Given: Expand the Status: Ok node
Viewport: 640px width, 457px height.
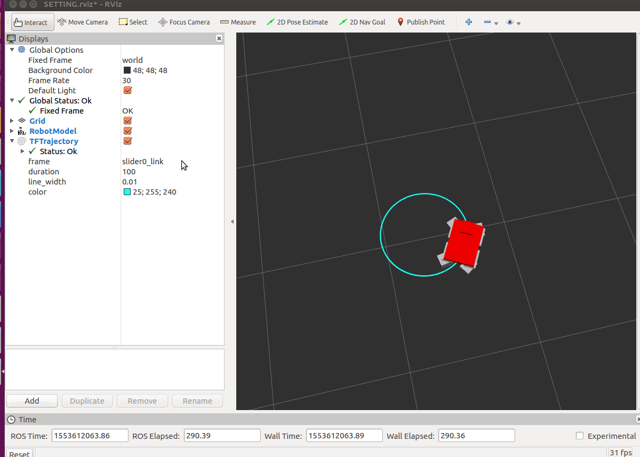Looking at the screenshot, I should [22, 151].
